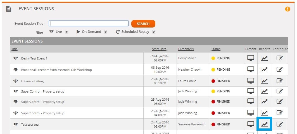Click live wifi icon for Ultimate Listing
The height and width of the screenshot is (134, 297).
[x=16, y=81]
